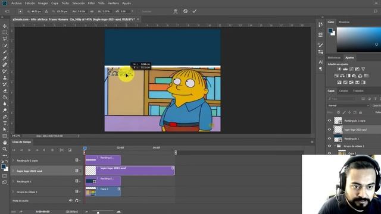The image size is (381, 214).
Task: Step to the next frame
Action: [x=37, y=150]
